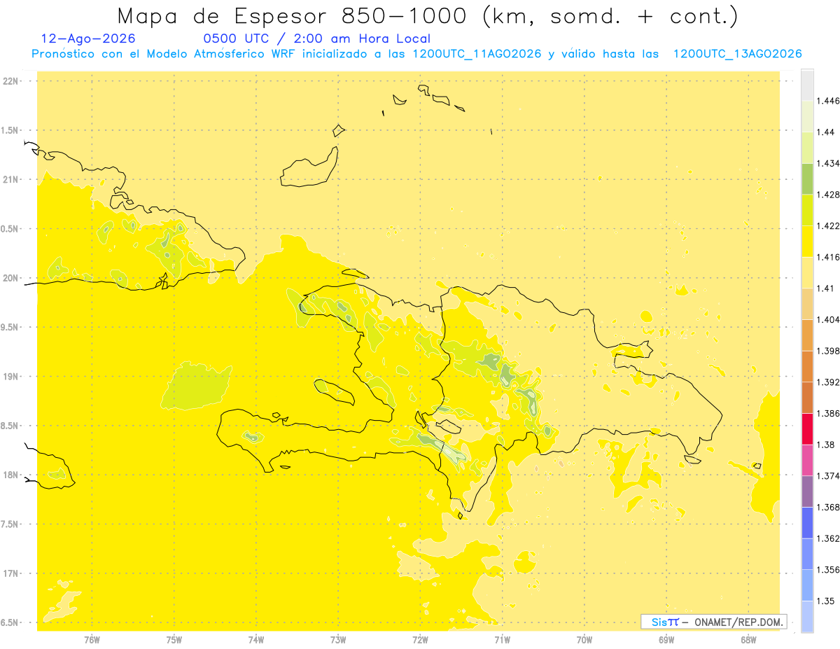Screen dimensions: 840x649
Task: Click the longitude axis label "75W"
Action: 174,640
